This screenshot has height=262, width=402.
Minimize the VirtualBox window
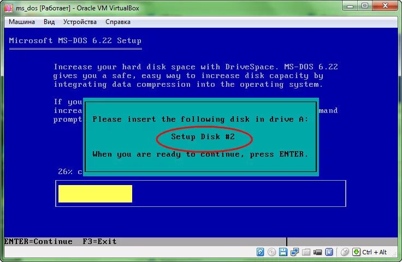coord(350,6)
